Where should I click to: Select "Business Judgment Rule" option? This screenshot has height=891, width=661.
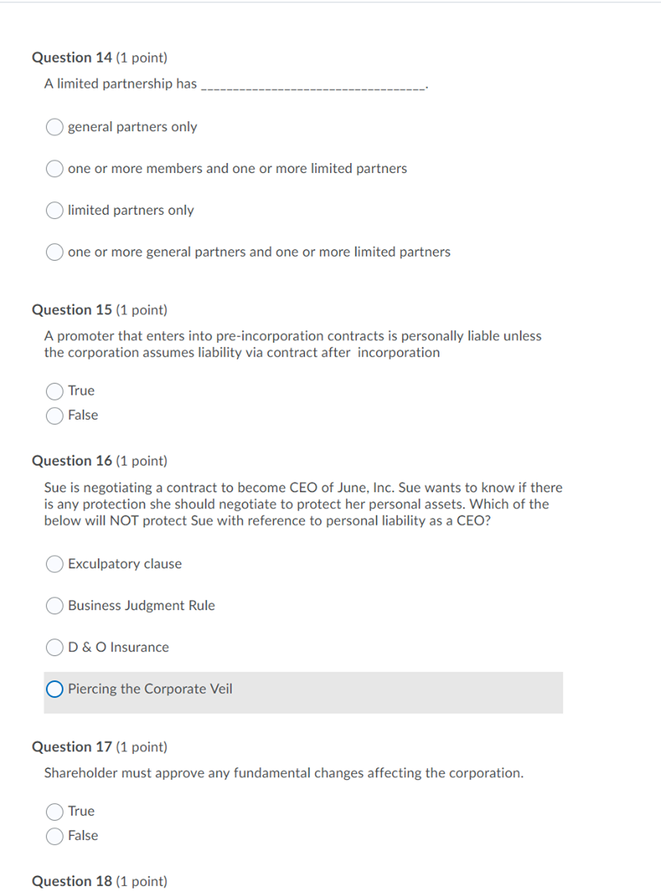(54, 605)
